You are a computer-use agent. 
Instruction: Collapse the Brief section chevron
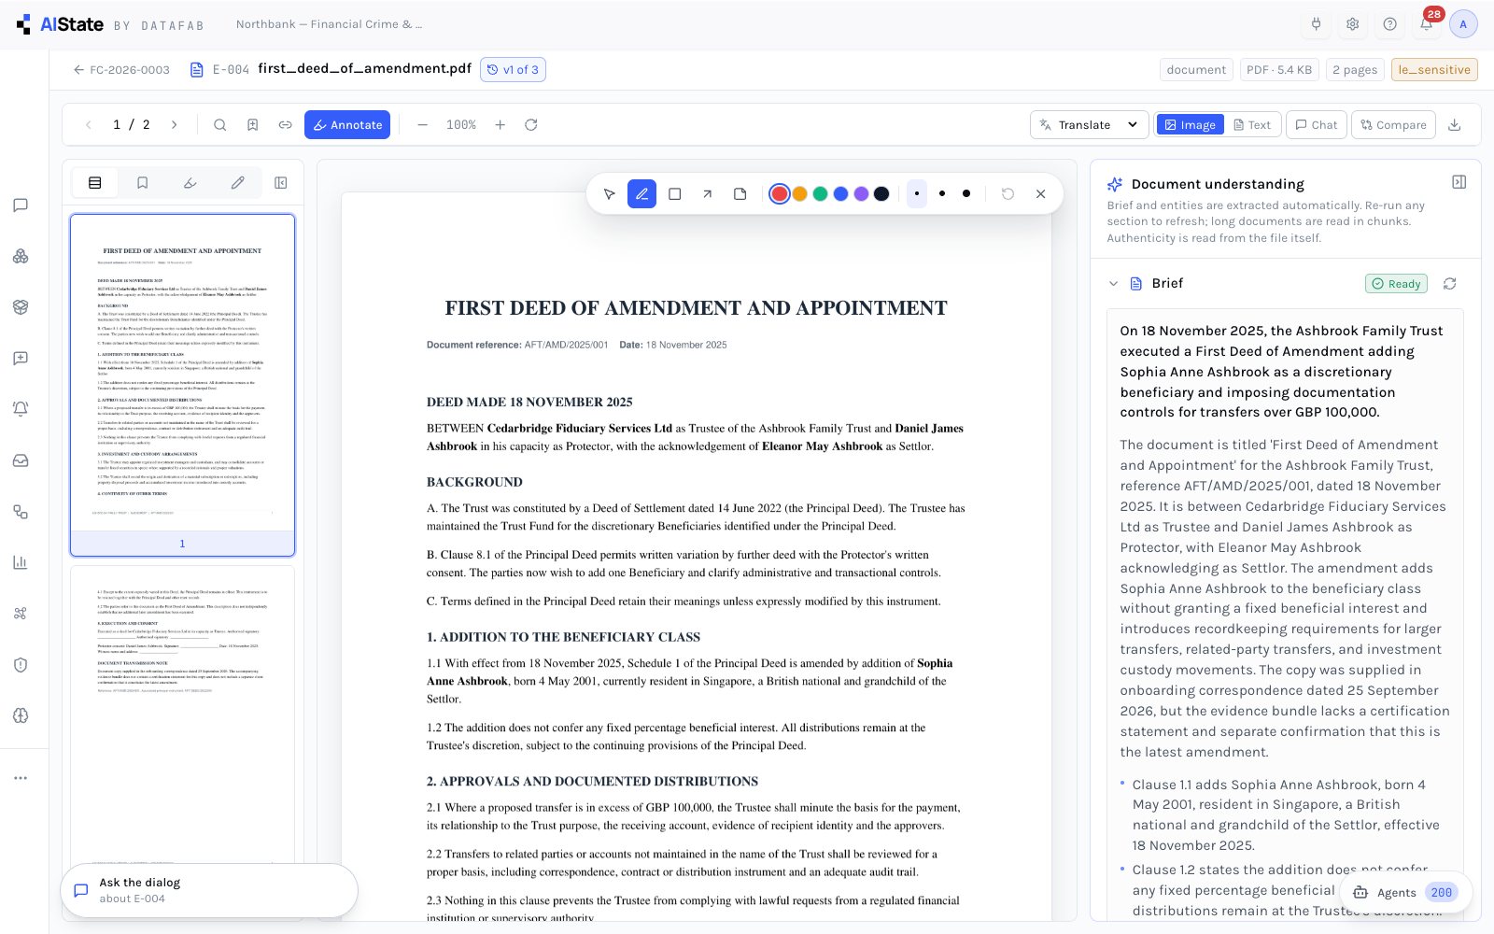coord(1113,283)
